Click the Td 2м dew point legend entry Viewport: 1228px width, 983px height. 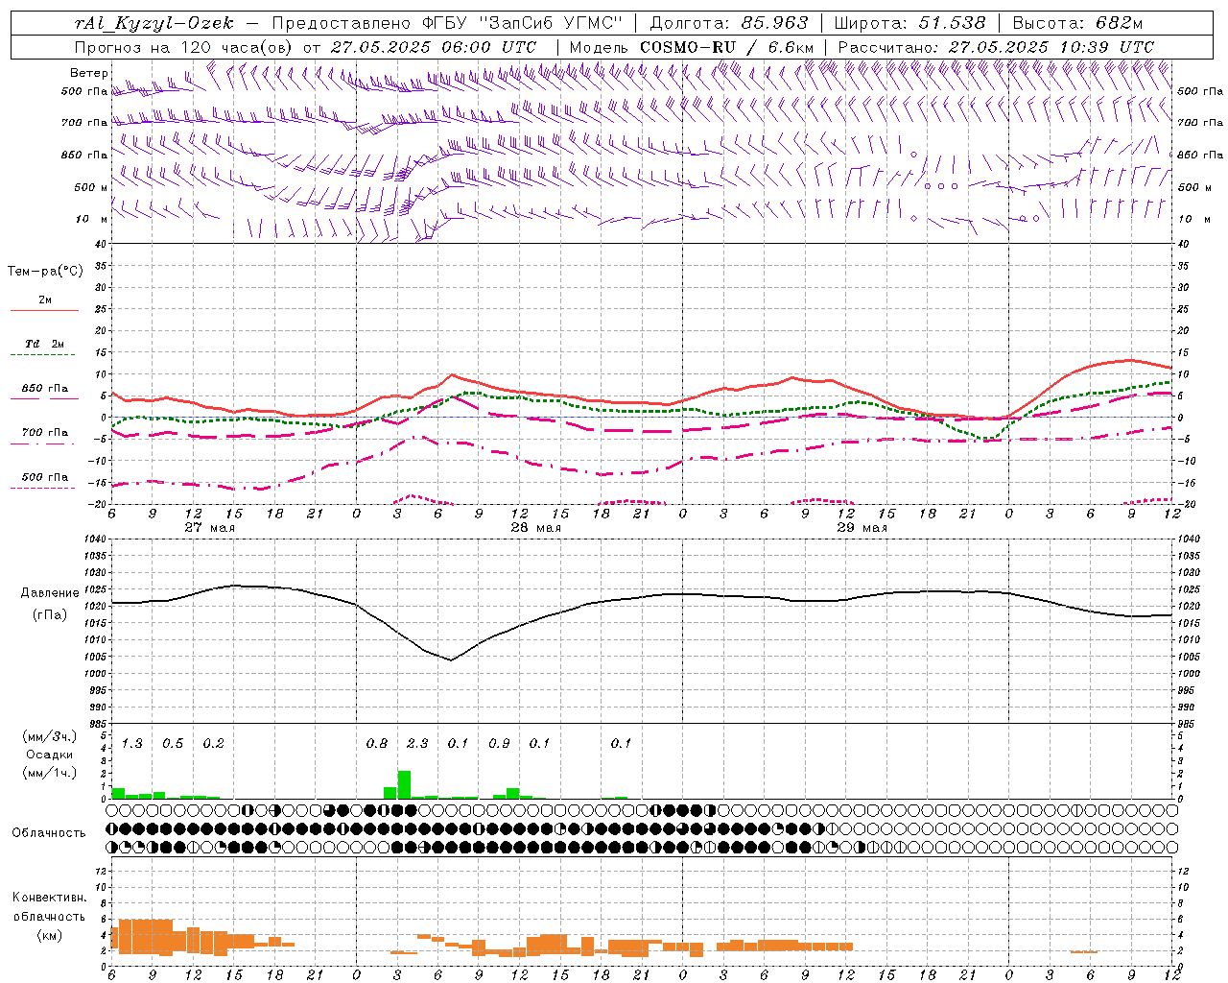[44, 344]
